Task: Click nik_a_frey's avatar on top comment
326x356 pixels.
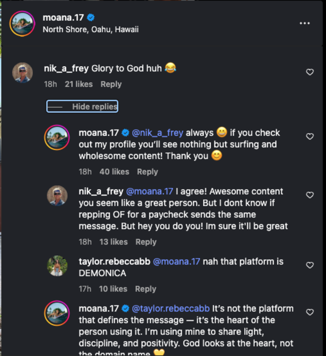Action: [22, 73]
